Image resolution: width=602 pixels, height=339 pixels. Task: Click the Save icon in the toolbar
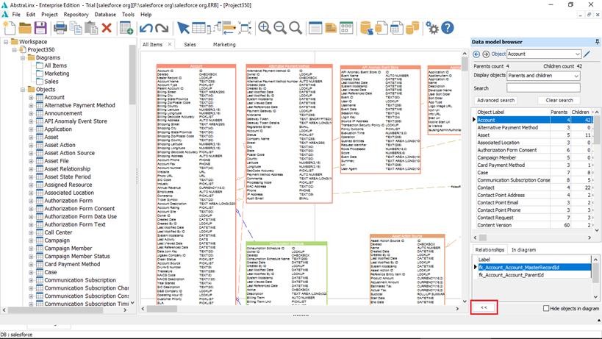40,28
